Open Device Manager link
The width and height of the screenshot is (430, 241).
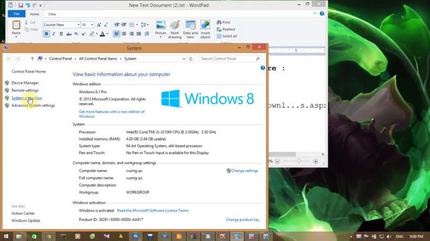[x=25, y=83]
